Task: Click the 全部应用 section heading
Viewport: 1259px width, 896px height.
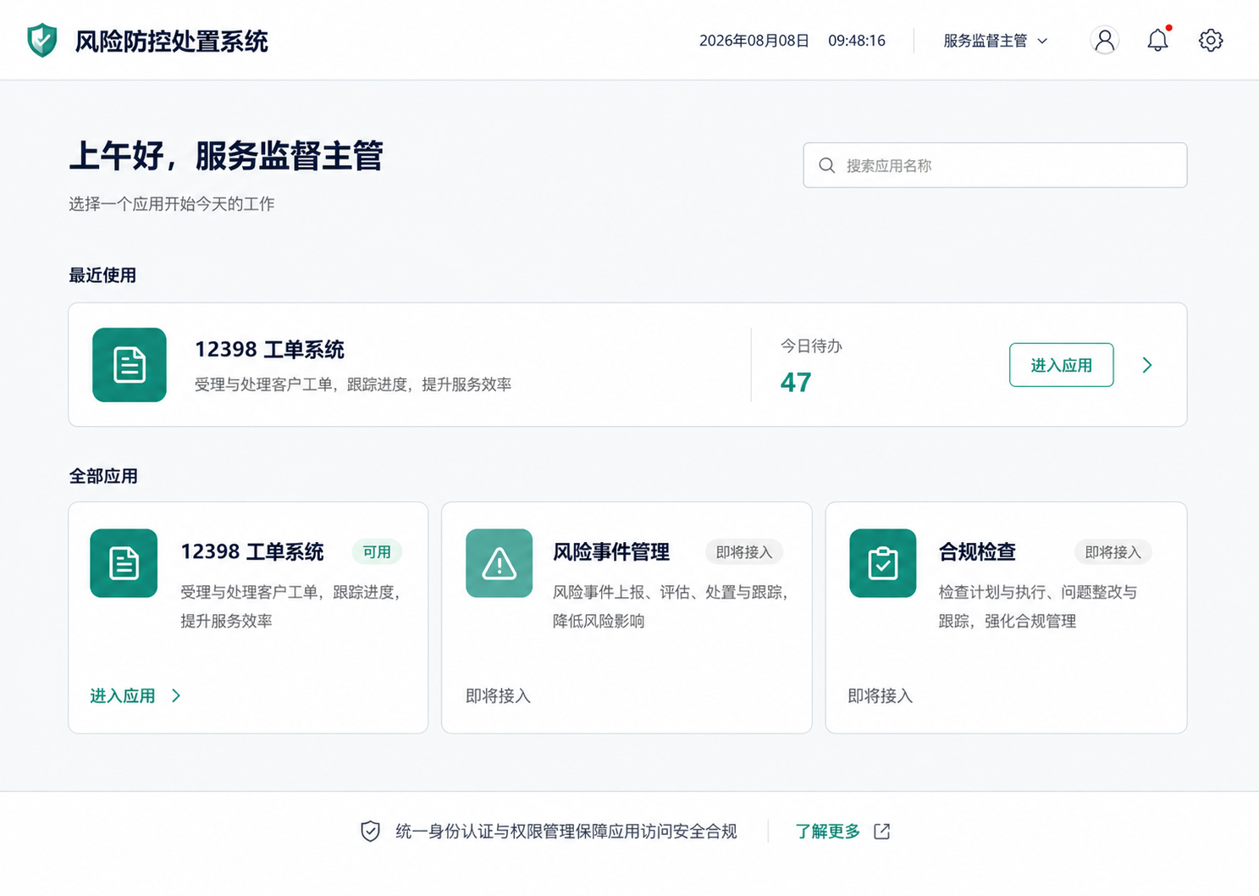Action: click(x=103, y=476)
